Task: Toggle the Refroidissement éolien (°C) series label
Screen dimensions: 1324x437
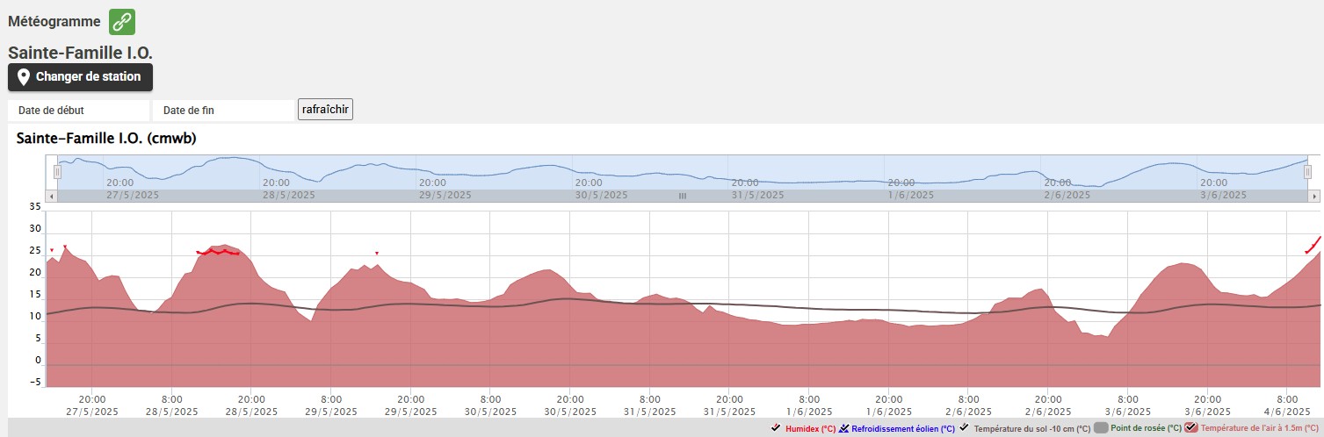Action: (x=902, y=429)
